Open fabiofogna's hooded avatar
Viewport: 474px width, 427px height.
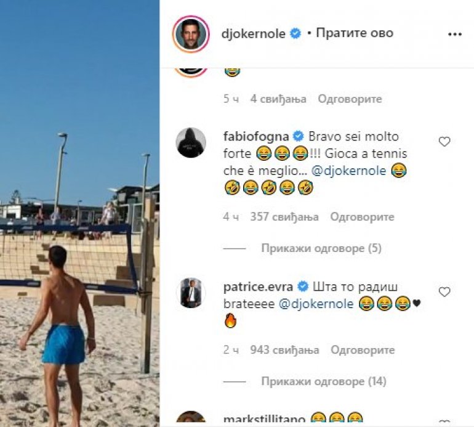point(191,142)
